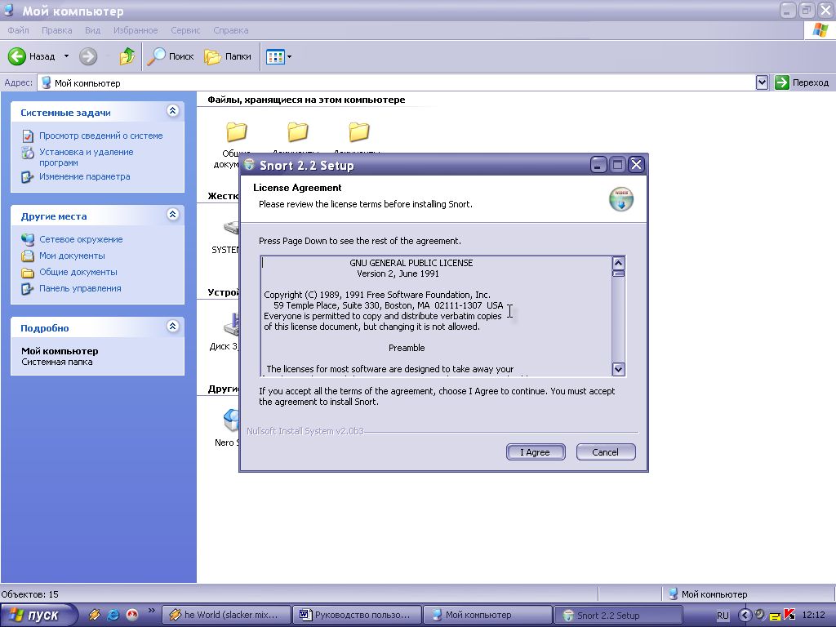Image resolution: width=836 pixels, height=627 pixels.
Task: Click the network places globe icon
Action: pos(28,239)
